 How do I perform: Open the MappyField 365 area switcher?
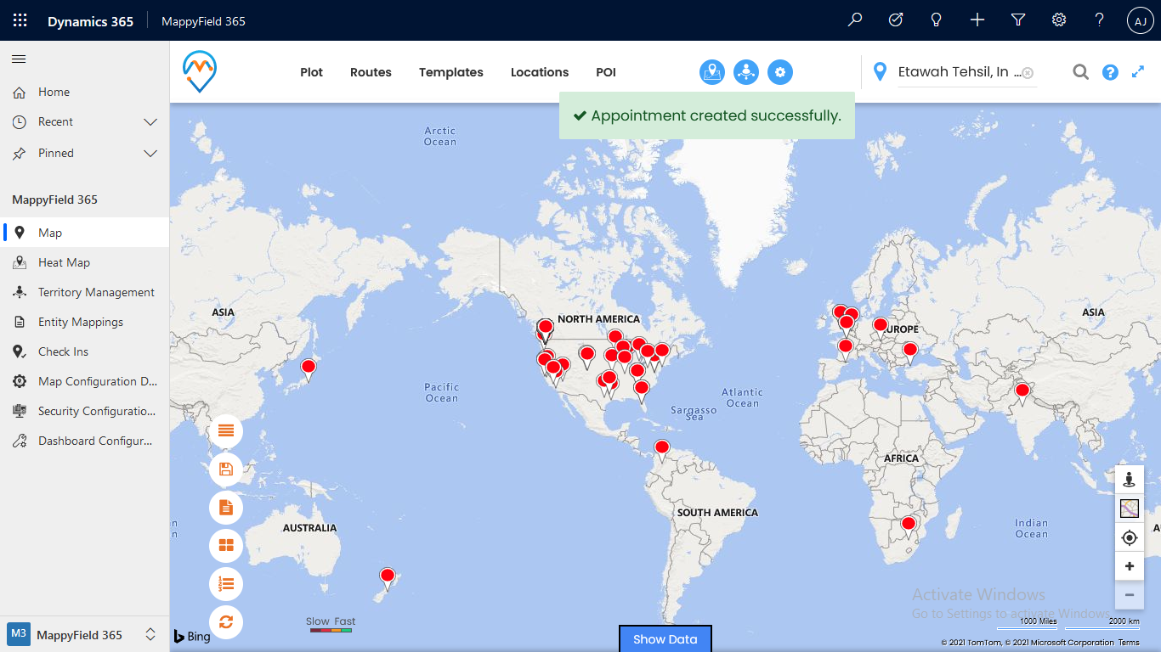[84, 635]
